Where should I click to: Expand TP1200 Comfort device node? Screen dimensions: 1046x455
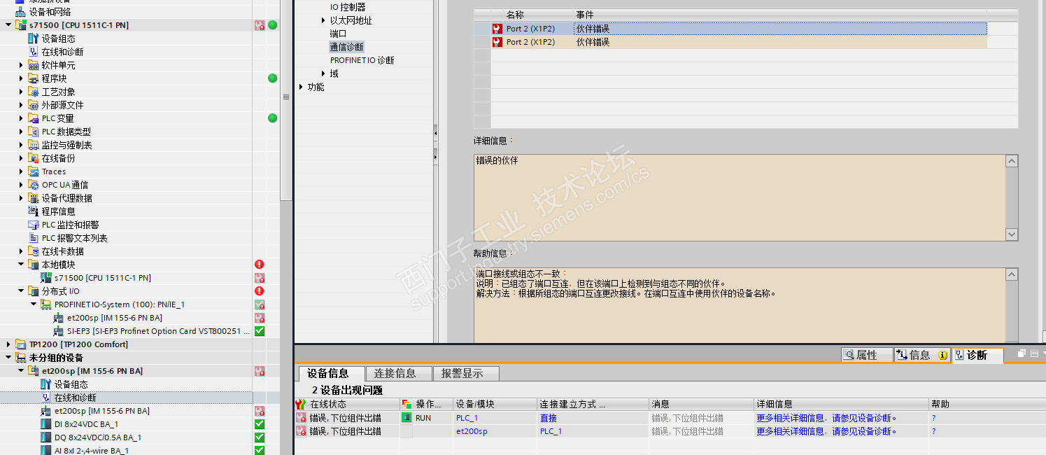click(x=8, y=344)
